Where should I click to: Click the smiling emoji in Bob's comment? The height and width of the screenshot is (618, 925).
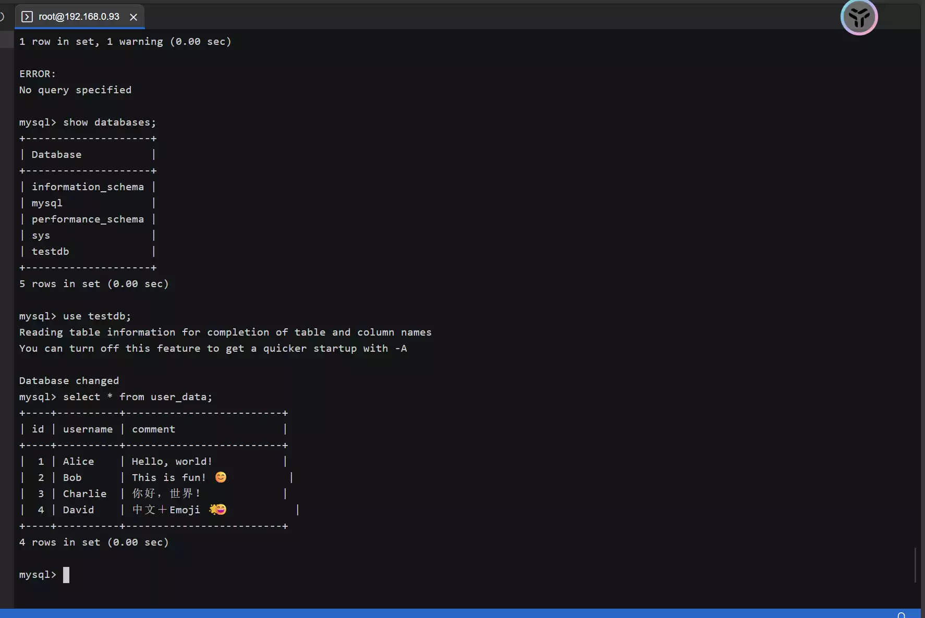(221, 477)
